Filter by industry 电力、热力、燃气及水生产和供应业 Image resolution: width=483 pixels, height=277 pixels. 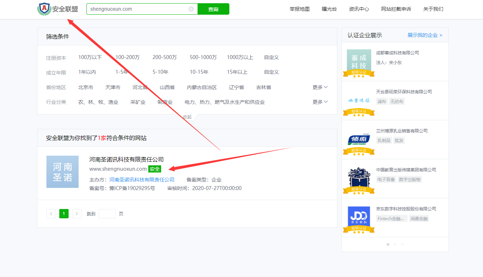point(225,102)
